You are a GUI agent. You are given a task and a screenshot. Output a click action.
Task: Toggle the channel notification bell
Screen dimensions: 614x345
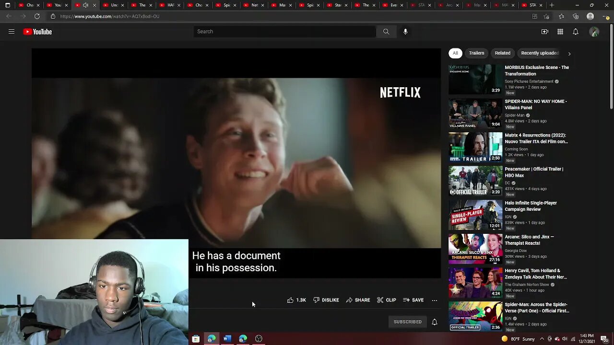(435, 322)
